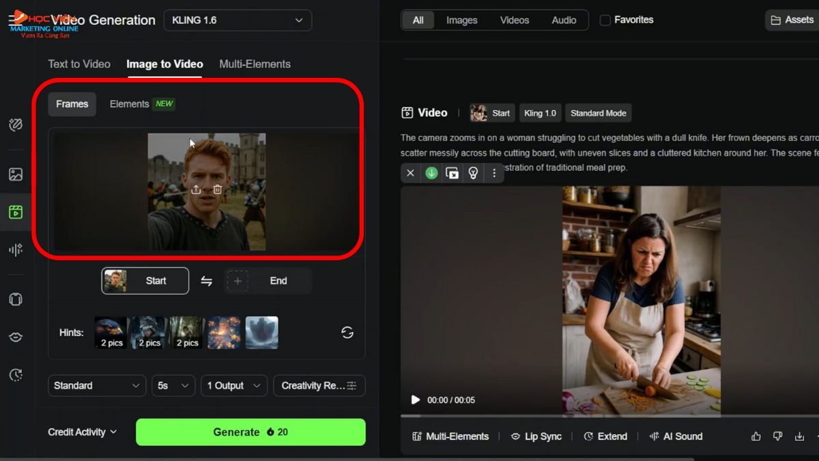Filter results by Images
Image resolution: width=819 pixels, height=461 pixels.
(462, 20)
